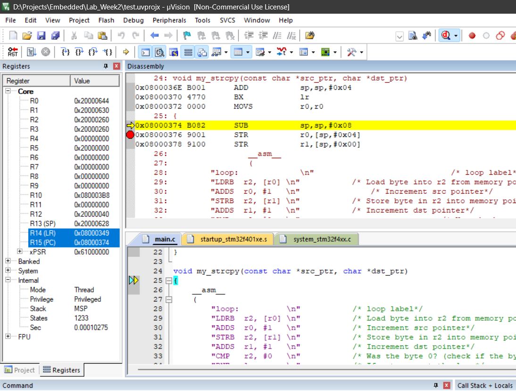Viewport: 516px width, 391px height.
Task: Switch to the Project panel tab
Action: tap(20, 370)
